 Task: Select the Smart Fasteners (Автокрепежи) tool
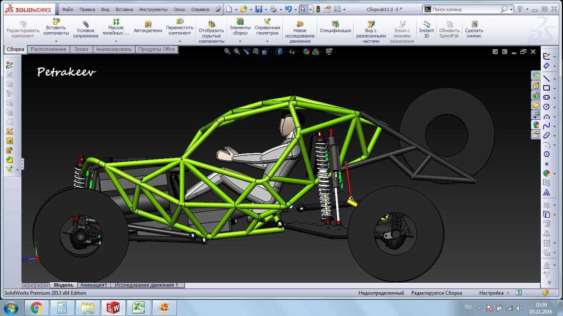pos(148,25)
